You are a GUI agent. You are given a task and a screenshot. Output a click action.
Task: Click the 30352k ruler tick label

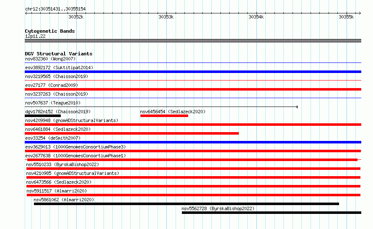click(76, 17)
